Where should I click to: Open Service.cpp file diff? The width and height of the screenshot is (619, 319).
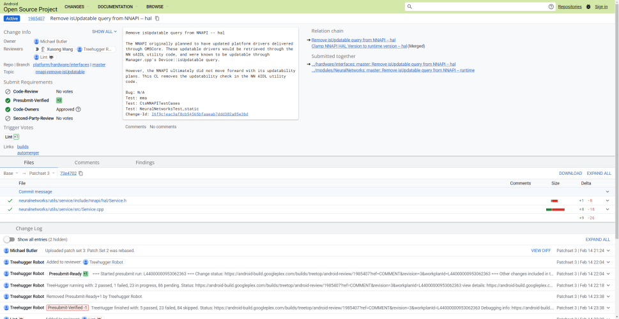click(61, 209)
